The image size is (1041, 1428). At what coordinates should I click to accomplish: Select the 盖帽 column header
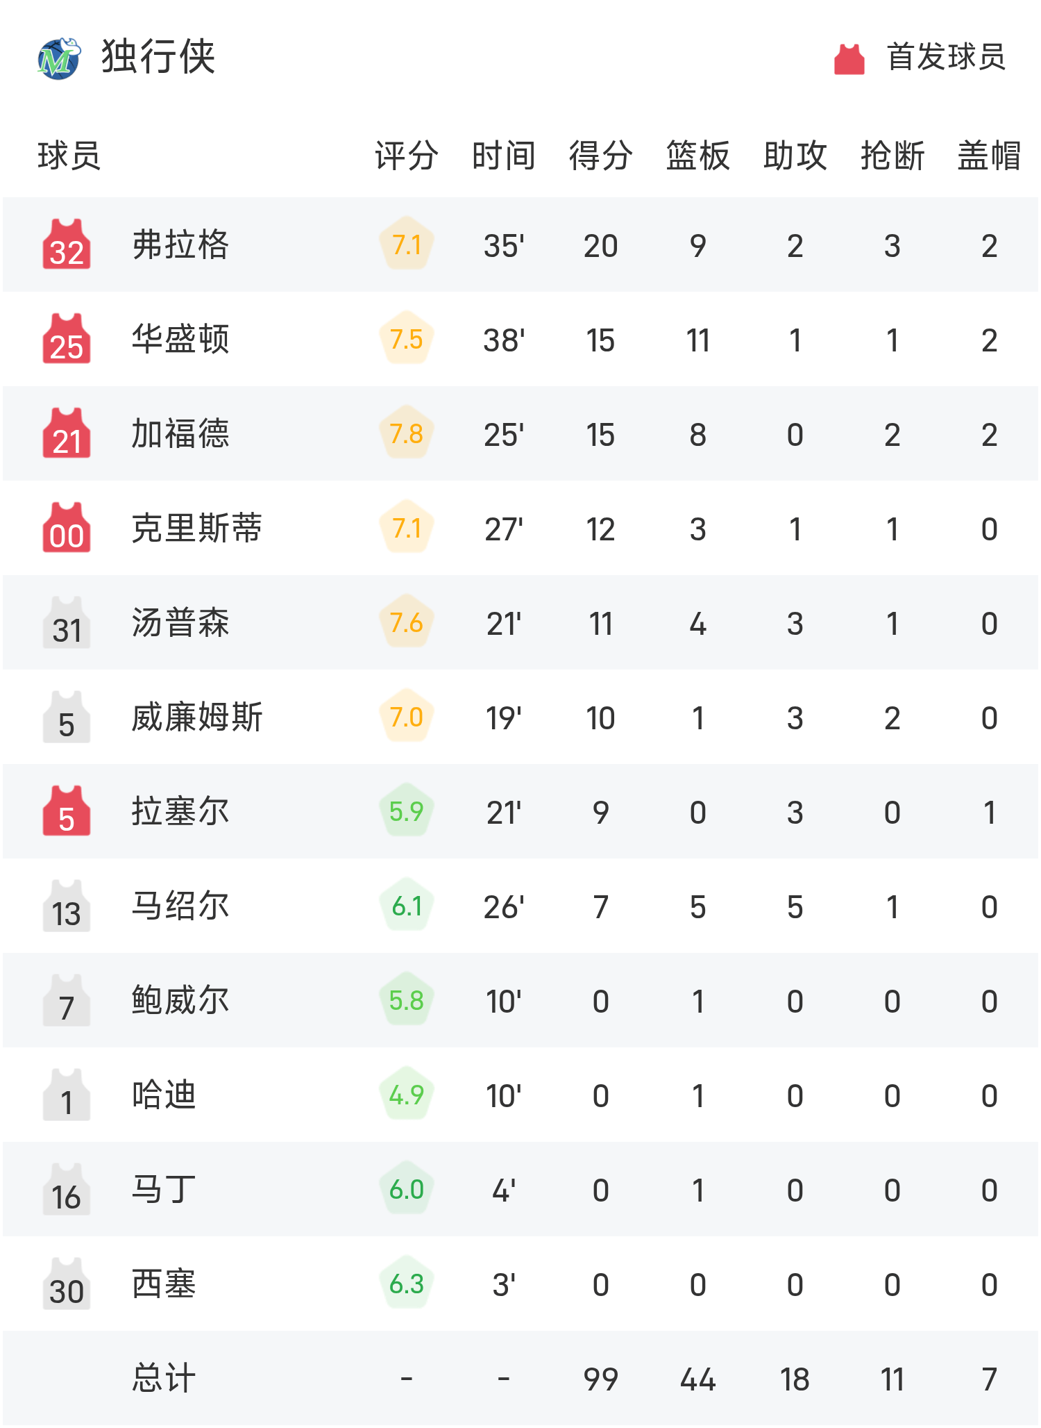(989, 156)
